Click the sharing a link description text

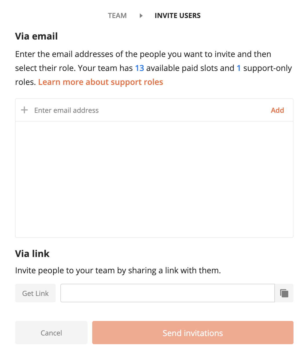pos(118,271)
